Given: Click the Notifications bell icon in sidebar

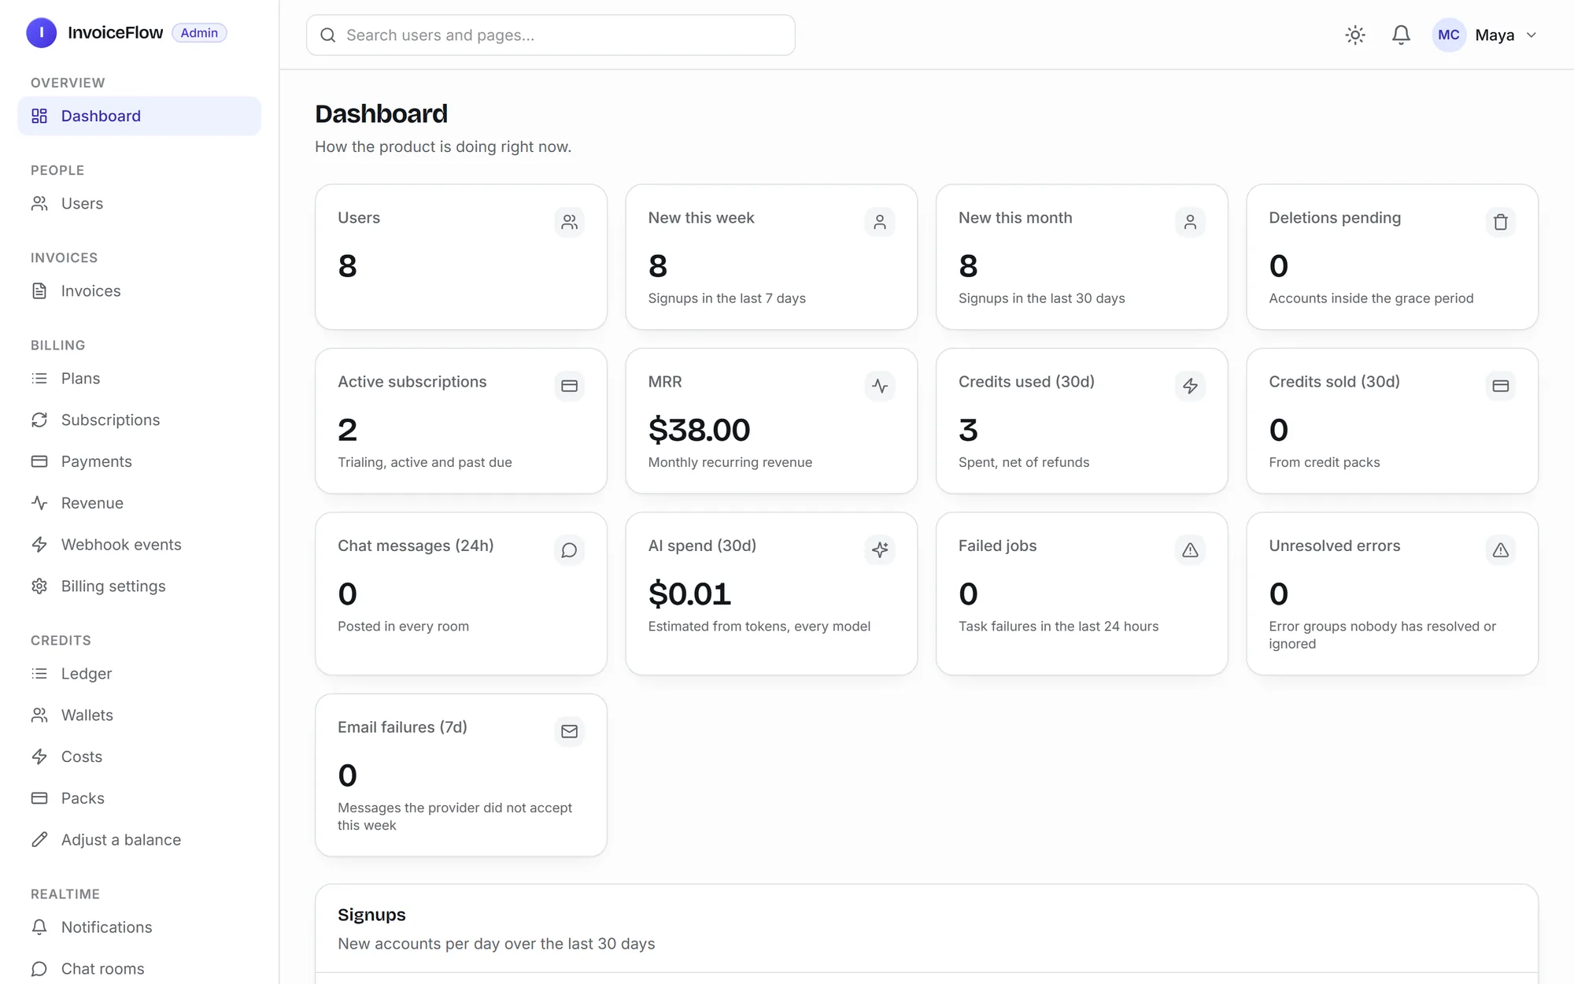Looking at the screenshot, I should point(39,927).
